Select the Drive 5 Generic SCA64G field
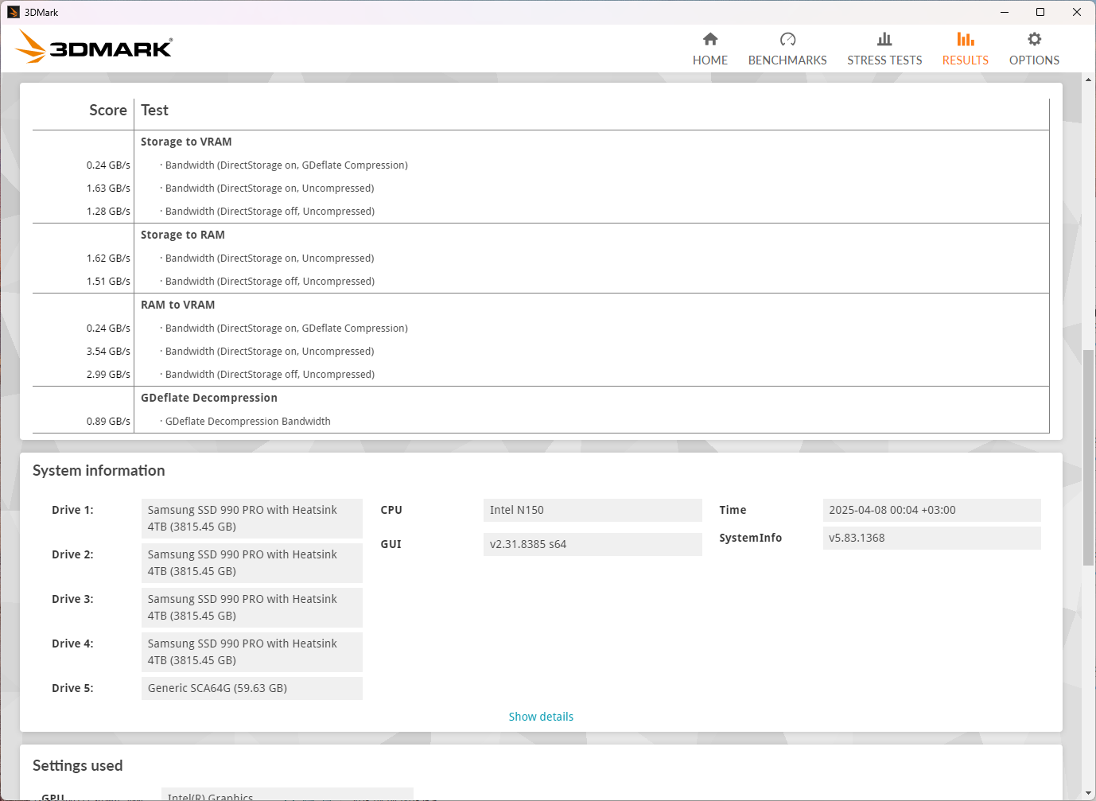1096x801 pixels. click(251, 688)
